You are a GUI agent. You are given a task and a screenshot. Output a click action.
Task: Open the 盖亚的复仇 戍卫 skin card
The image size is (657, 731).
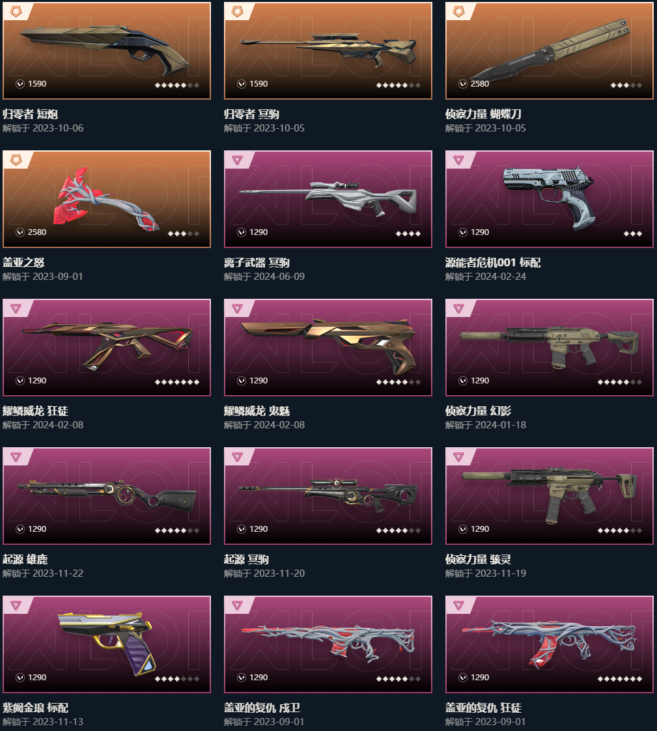328,644
